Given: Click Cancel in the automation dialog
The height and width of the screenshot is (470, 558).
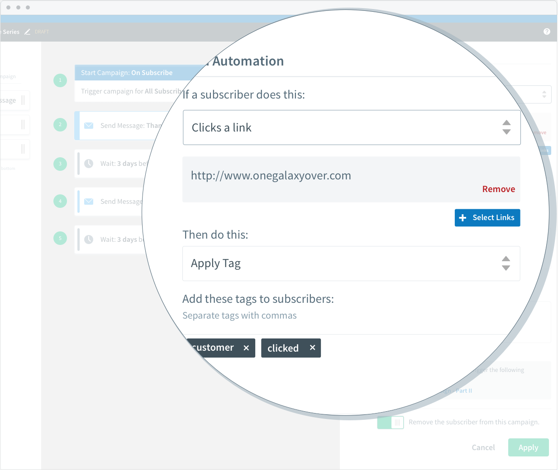Looking at the screenshot, I should click(x=483, y=447).
